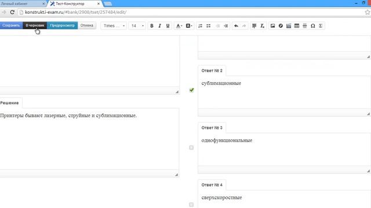Screen dimensions: 371x208
Task: Open a new browser tab
Action: (x=108, y=4)
